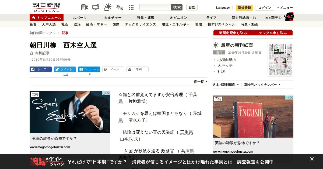Click the 兵庫県 link in article
The image size is (323, 169).
click(188, 151)
